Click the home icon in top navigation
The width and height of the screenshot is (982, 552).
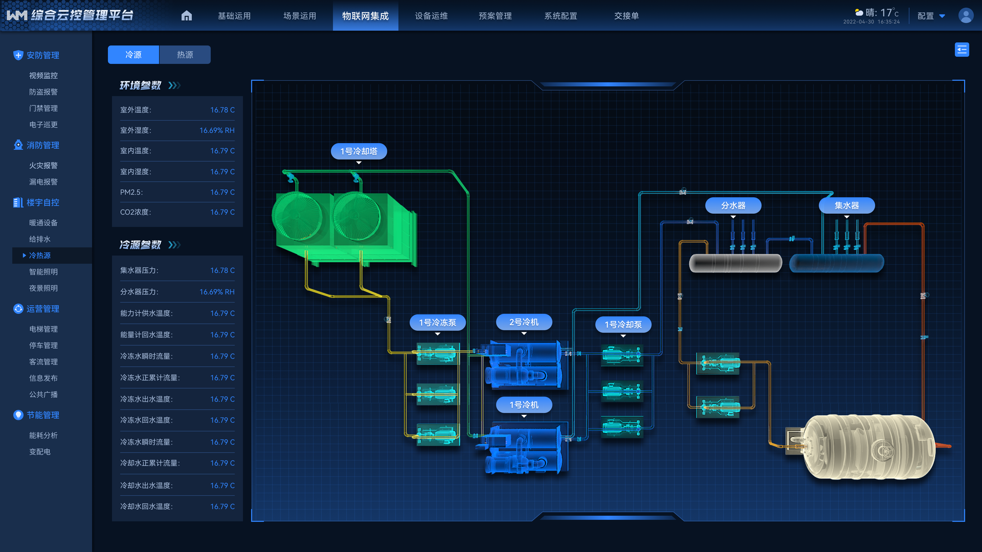(x=186, y=16)
